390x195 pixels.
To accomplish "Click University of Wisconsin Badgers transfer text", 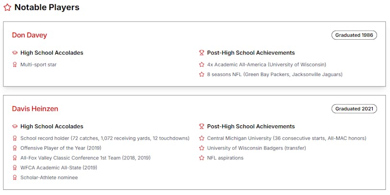I will (249, 148).
